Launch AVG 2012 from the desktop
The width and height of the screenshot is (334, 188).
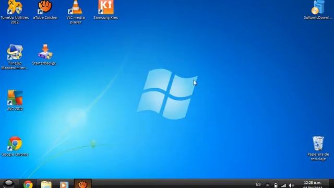(15, 100)
